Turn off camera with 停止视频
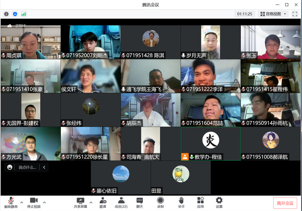The width and height of the screenshot is (302, 211). [x=34, y=202]
